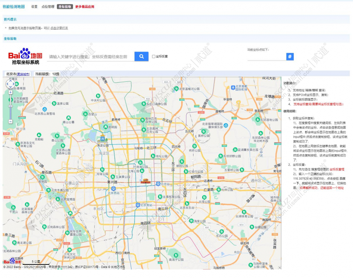Copy the current coordinates with the copy icon
The width and height of the screenshot is (353, 278).
pyautogui.click(x=290, y=56)
